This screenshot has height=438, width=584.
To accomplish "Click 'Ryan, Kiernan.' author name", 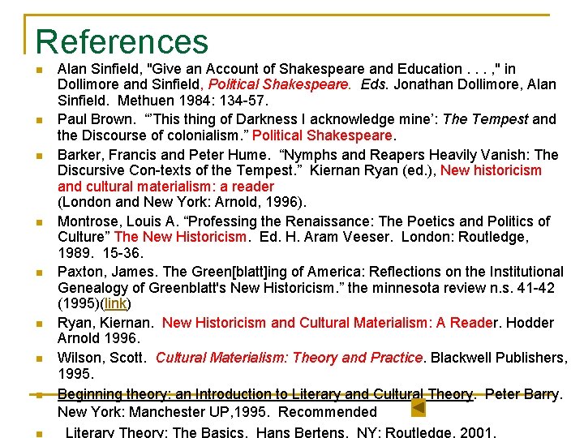I will pos(105,323).
